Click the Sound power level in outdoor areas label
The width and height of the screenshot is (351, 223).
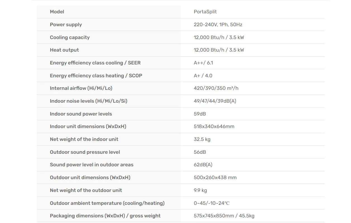tap(92, 165)
